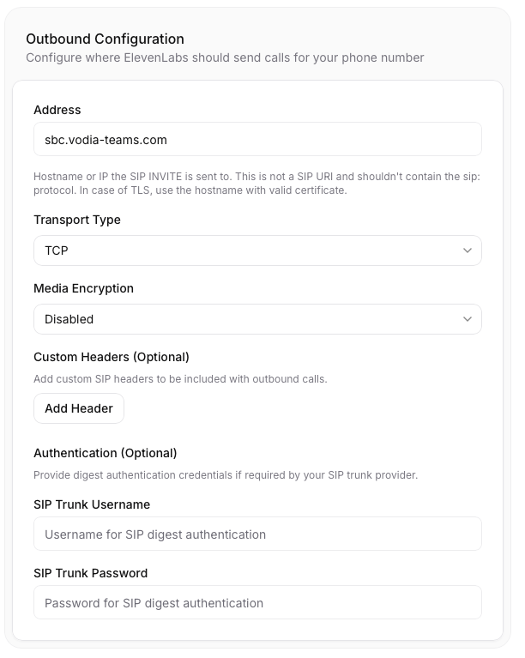Viewport: 525px width, 658px height.
Task: Click the Media Encryption label
Action: click(83, 288)
